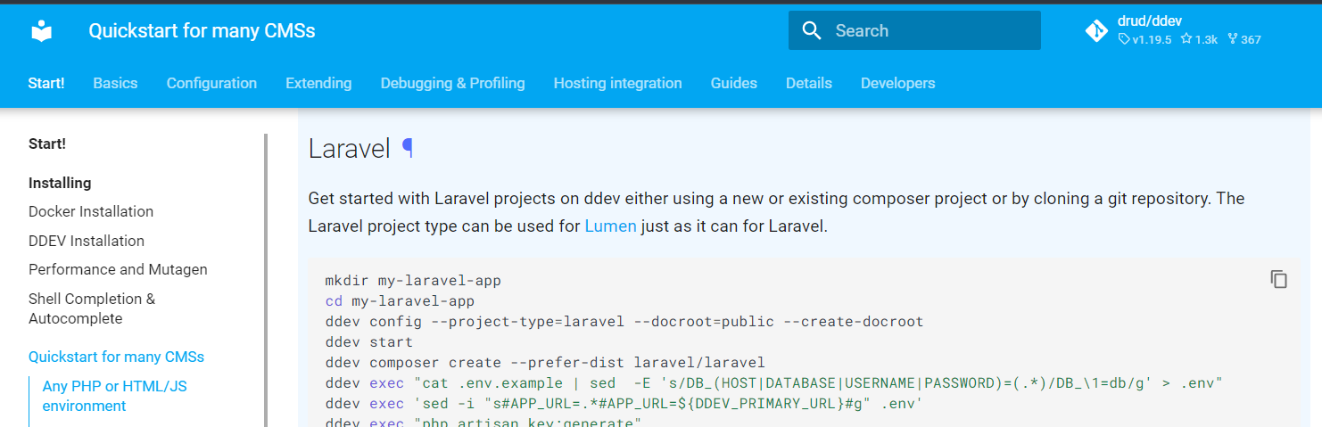The image size is (1322, 427).
Task: Click the 1.3k stars counter
Action: click(x=1199, y=39)
